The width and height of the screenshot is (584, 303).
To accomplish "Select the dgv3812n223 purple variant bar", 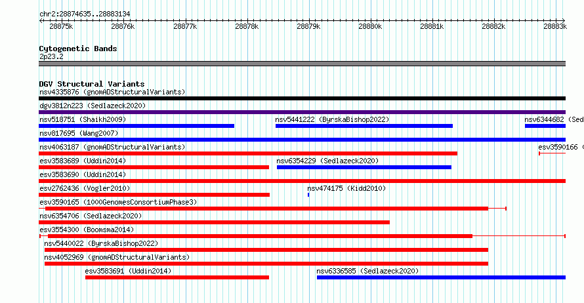I will (302, 112).
